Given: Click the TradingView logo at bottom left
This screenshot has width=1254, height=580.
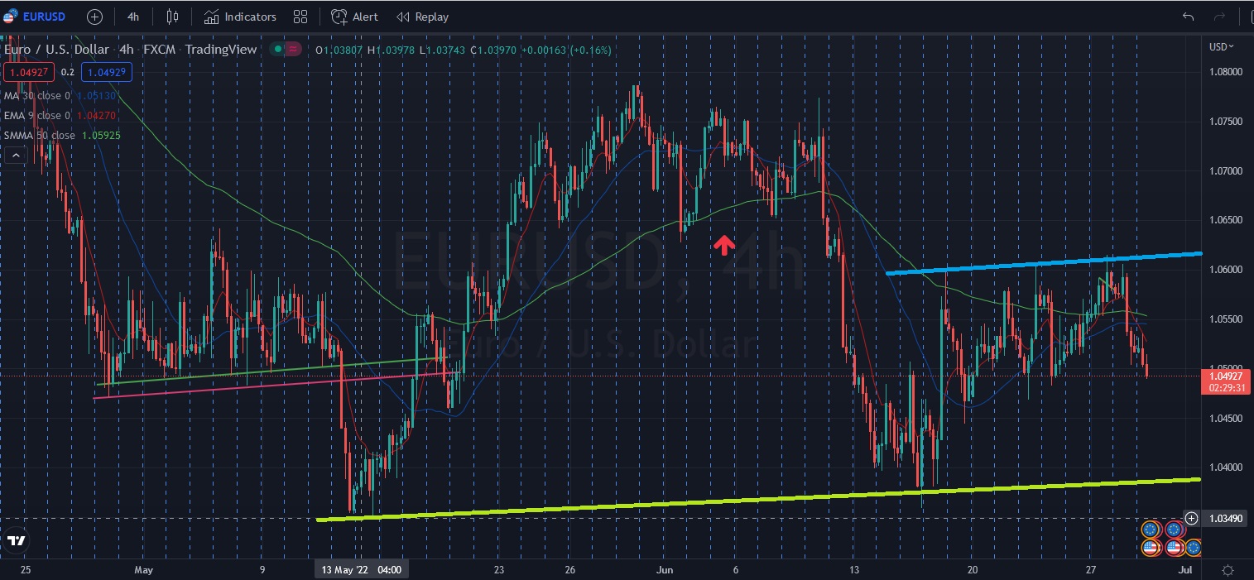Looking at the screenshot, I should tap(16, 541).
